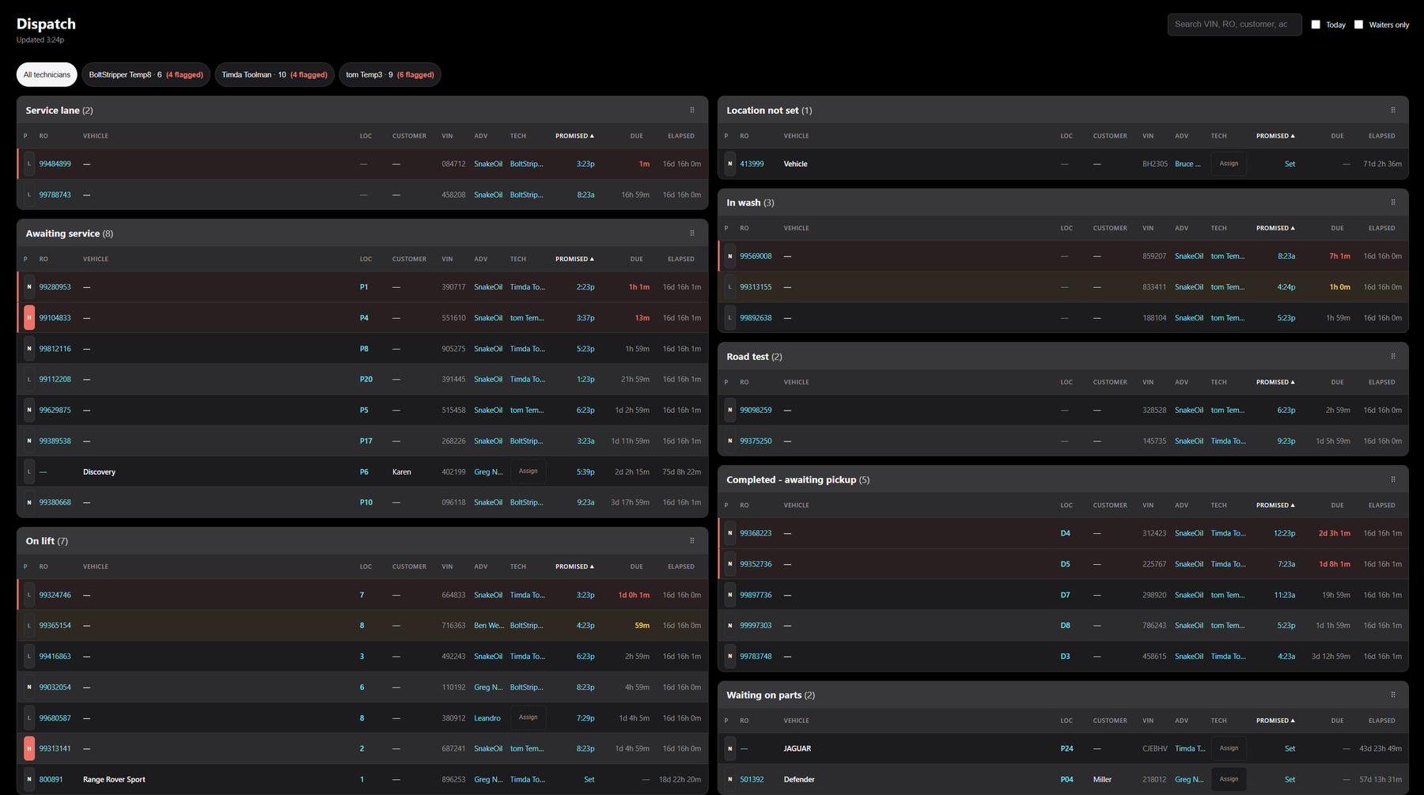
Task: Click the N priority badge for RO 99280953
Action: pyautogui.click(x=29, y=287)
